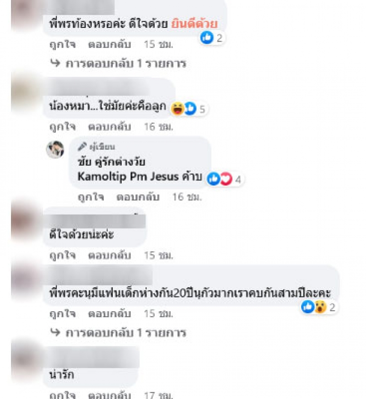This screenshot has width=366, height=399.
Task: Reply to the ดีใจด้วยน่ะค่ะ comment
Action: tap(110, 255)
